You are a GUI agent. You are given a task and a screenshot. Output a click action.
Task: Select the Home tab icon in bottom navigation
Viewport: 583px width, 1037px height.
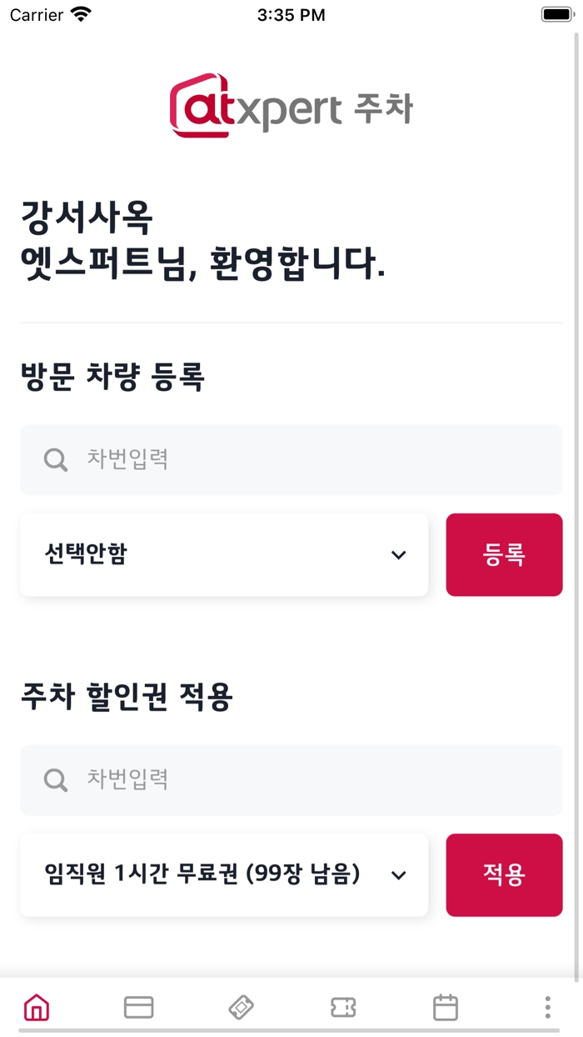coord(37,1007)
